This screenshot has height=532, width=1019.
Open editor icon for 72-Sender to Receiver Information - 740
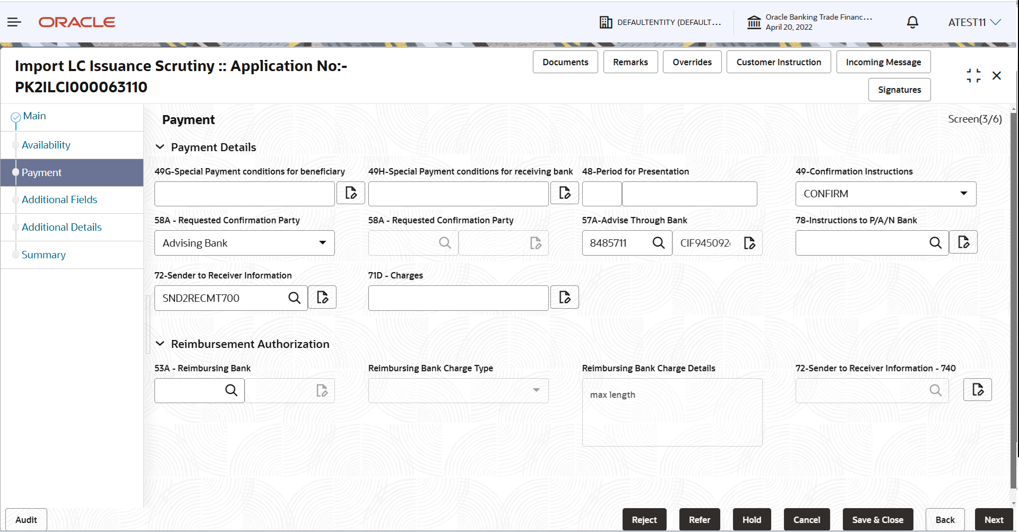[978, 390]
